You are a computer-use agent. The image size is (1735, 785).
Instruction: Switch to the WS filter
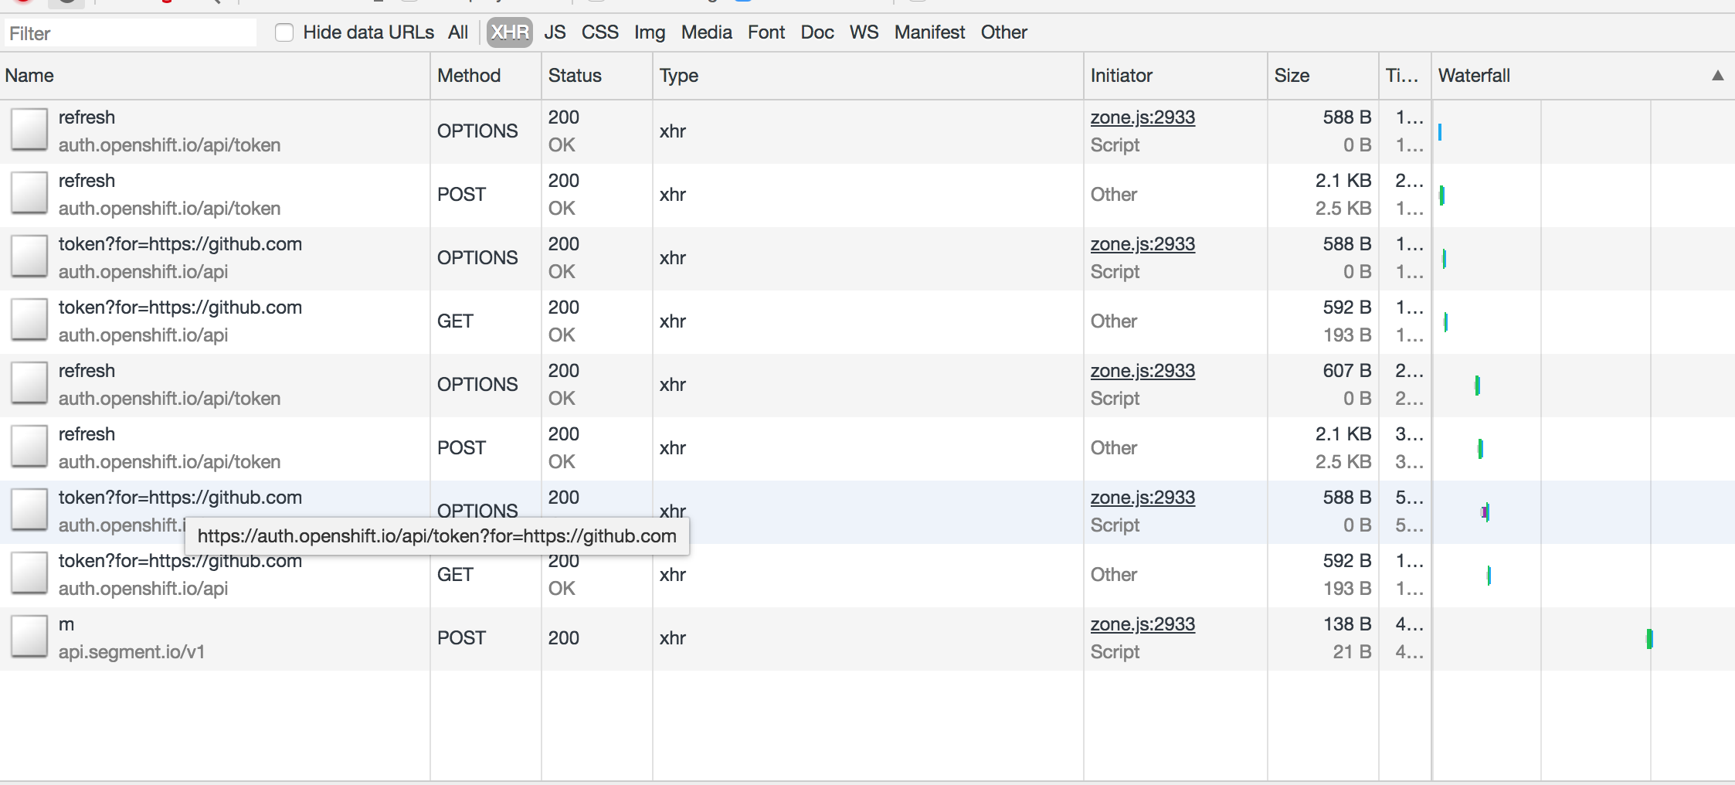click(x=863, y=32)
